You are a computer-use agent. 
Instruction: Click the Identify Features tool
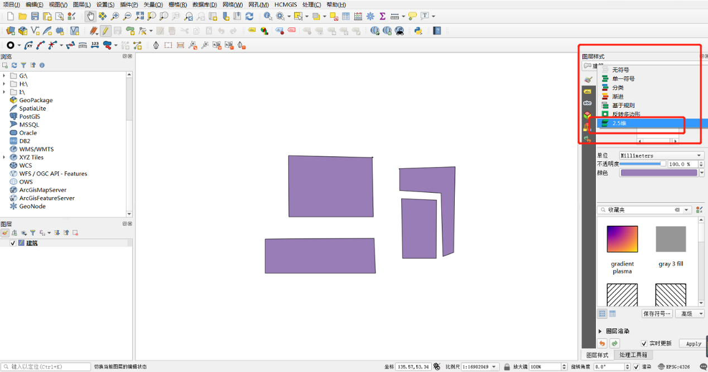(x=268, y=16)
